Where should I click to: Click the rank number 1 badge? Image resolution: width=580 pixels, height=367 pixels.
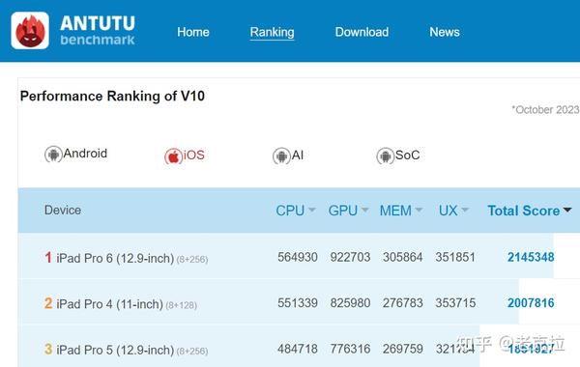[48, 257]
